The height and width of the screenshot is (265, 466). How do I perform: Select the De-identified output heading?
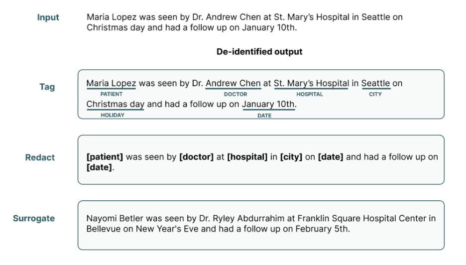click(259, 52)
